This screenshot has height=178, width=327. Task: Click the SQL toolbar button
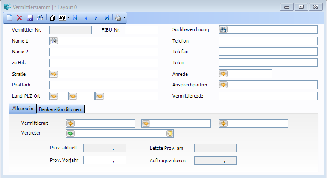point(62,18)
